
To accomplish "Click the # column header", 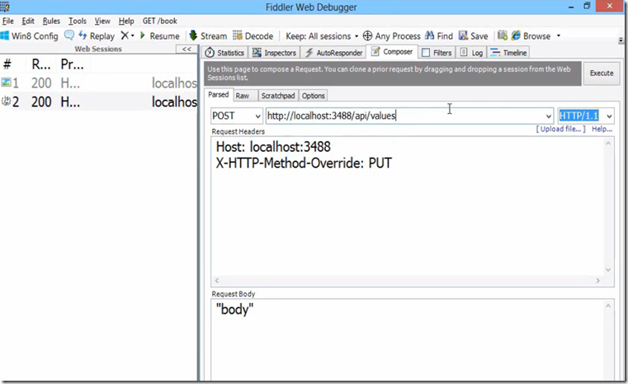I will pos(7,64).
